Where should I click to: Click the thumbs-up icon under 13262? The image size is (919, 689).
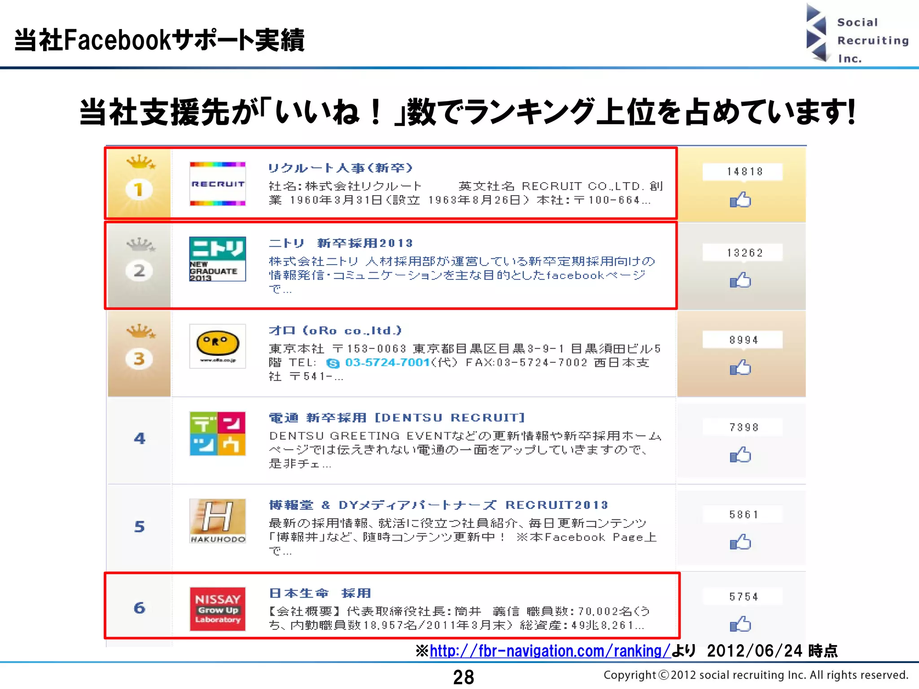(740, 280)
